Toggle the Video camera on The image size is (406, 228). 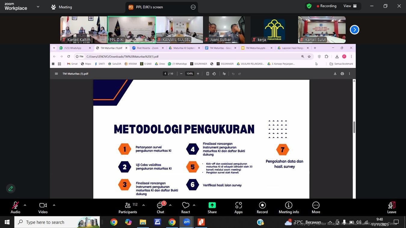[43, 208]
